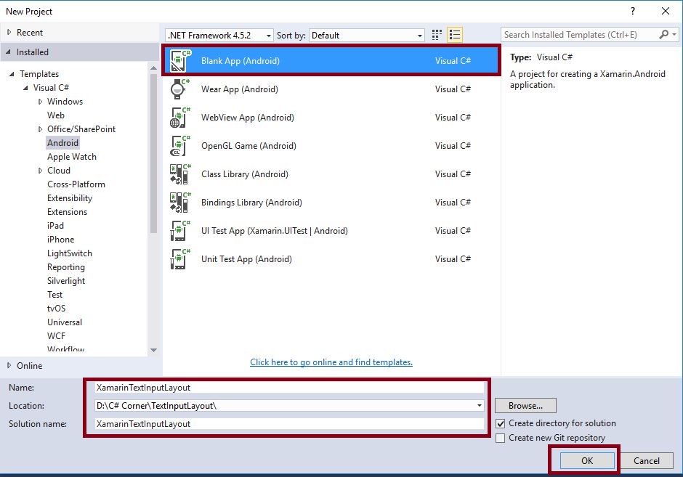Screen dimensions: 683x477
Task: Toggle Create directory for solution checkbox
Action: pyautogui.click(x=501, y=423)
